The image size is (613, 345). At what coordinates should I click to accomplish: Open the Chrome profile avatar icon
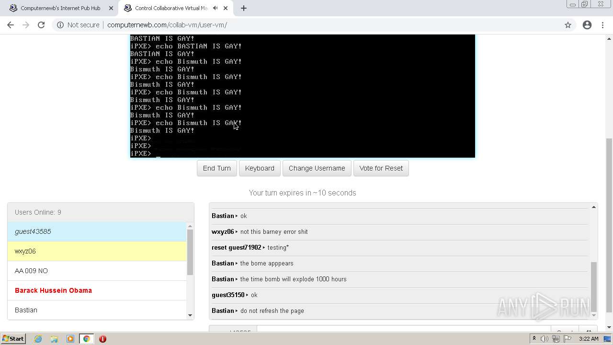tap(587, 25)
